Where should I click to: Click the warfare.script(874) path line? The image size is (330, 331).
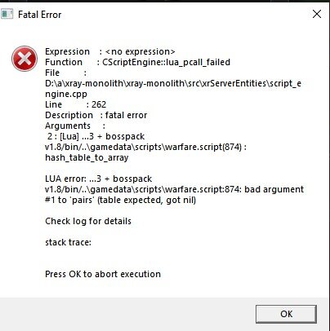[x=145, y=147]
